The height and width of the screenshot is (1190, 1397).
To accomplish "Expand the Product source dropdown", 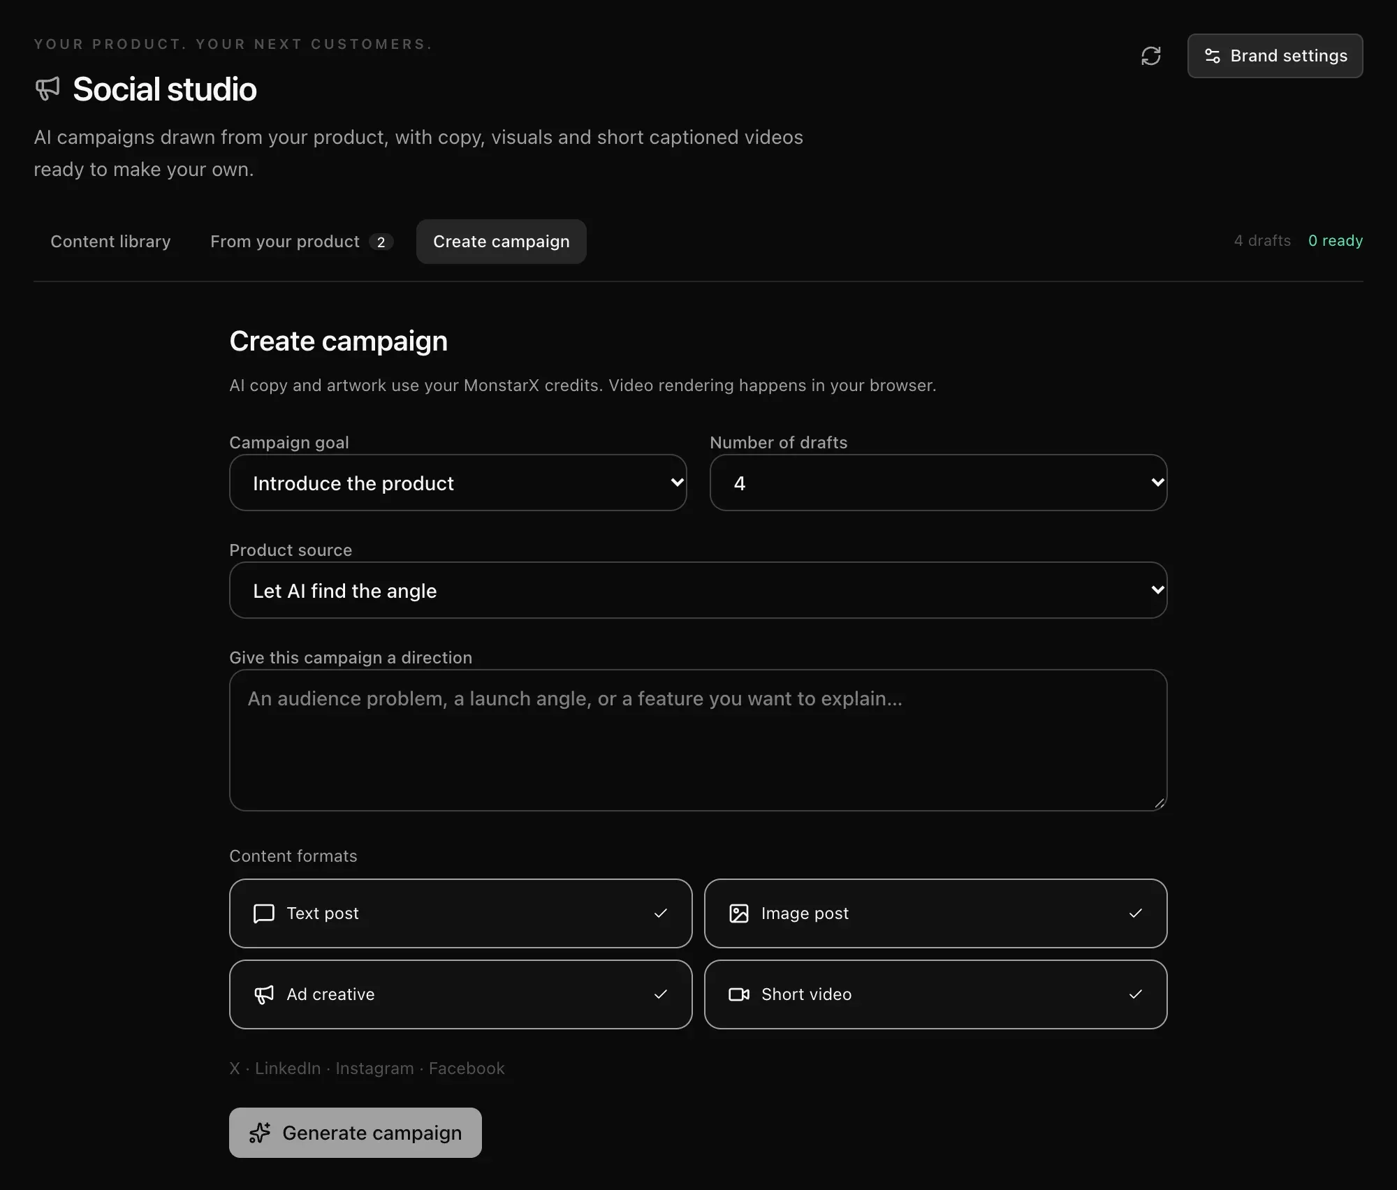I will [698, 590].
